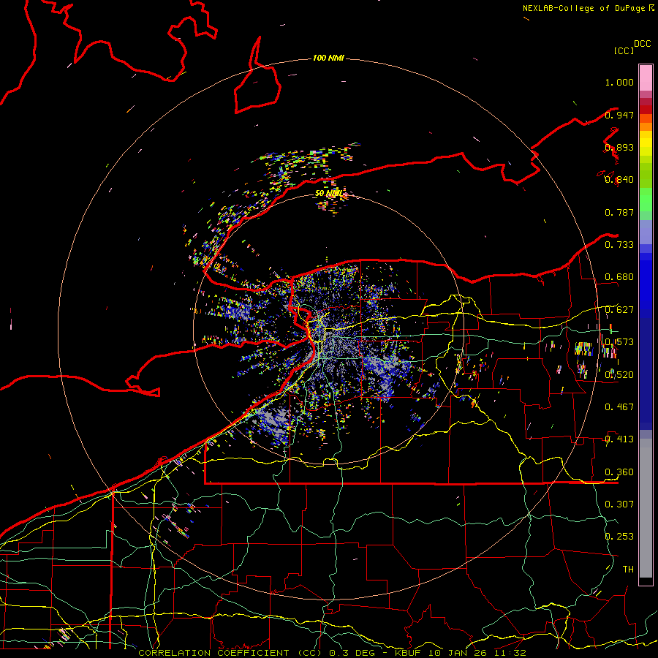Click the 11:32 timestamp in caption

point(510,653)
